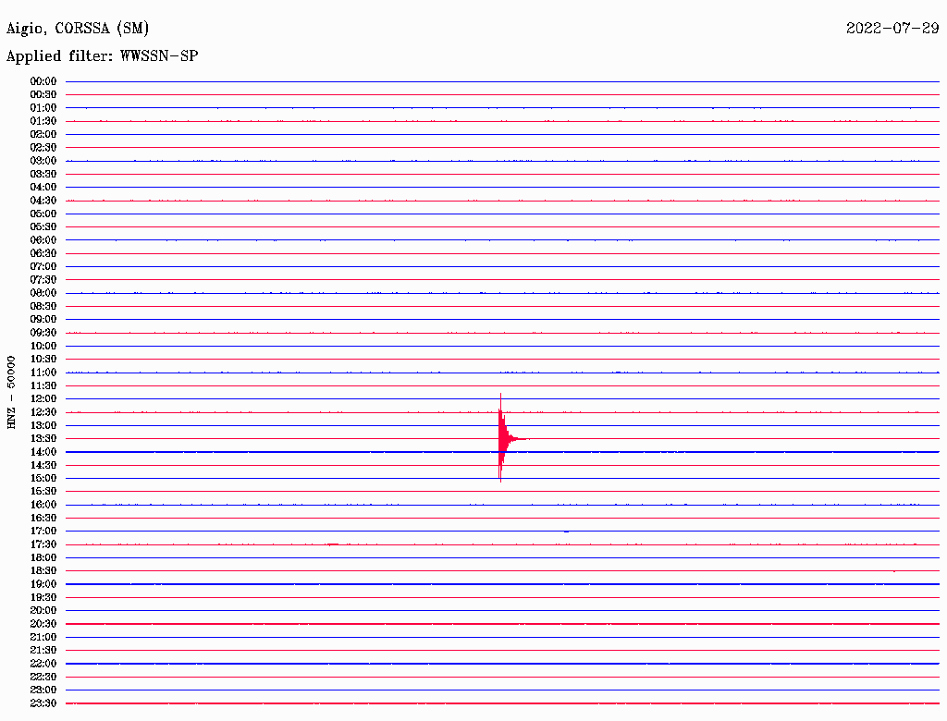The image size is (947, 721).
Task: Click the date label 2022-07-29
Action: pos(892,29)
